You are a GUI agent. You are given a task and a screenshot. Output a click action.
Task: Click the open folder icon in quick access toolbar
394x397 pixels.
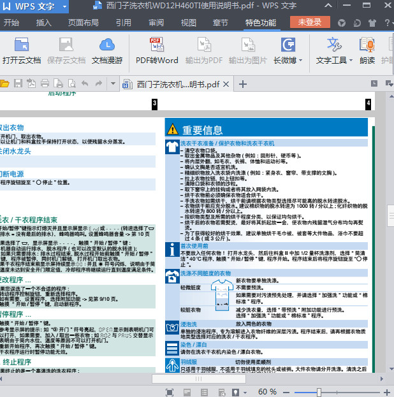coord(4,83)
